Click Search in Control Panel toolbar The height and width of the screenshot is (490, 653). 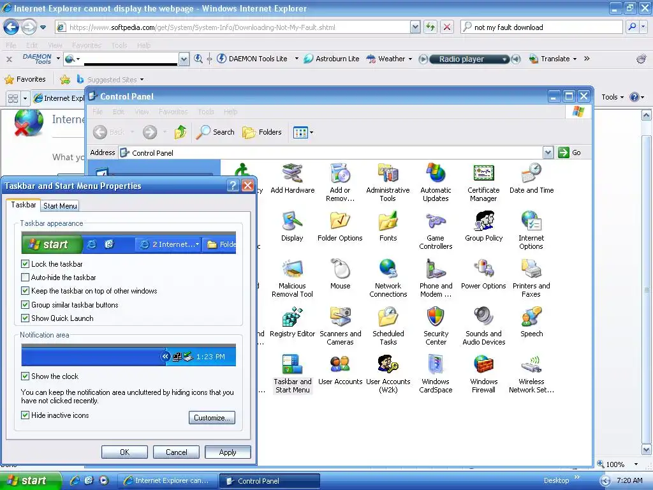216,132
